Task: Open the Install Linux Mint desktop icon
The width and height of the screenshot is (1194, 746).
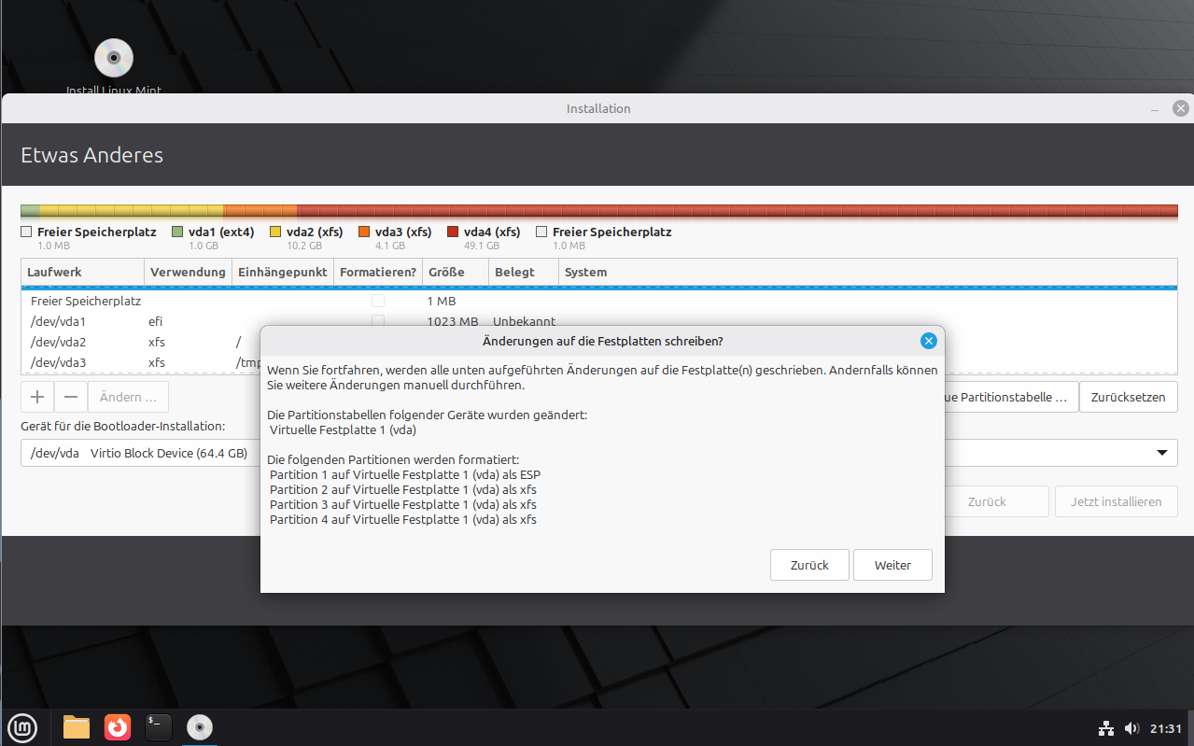Action: (x=114, y=60)
